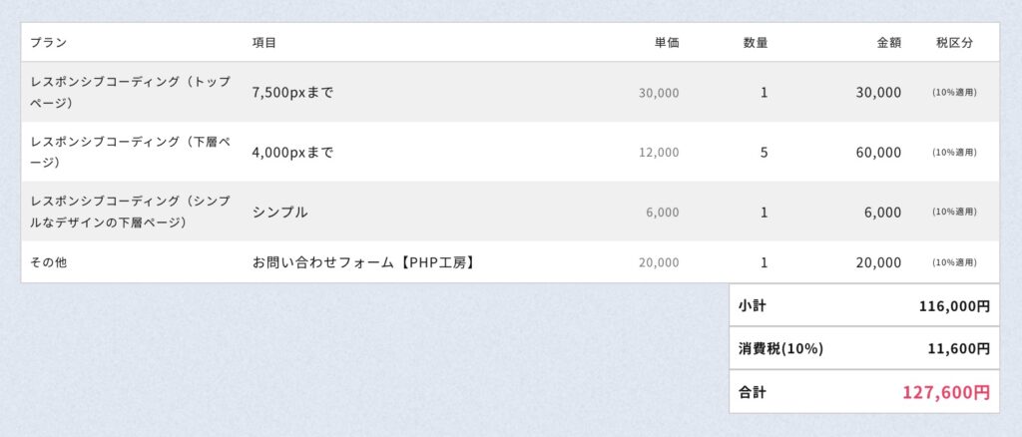Select the 単価 column header

[667, 43]
